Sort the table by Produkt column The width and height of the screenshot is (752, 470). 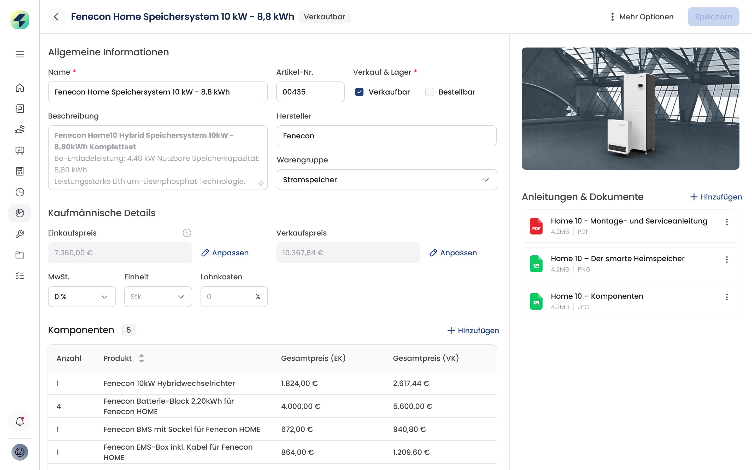pyautogui.click(x=141, y=358)
